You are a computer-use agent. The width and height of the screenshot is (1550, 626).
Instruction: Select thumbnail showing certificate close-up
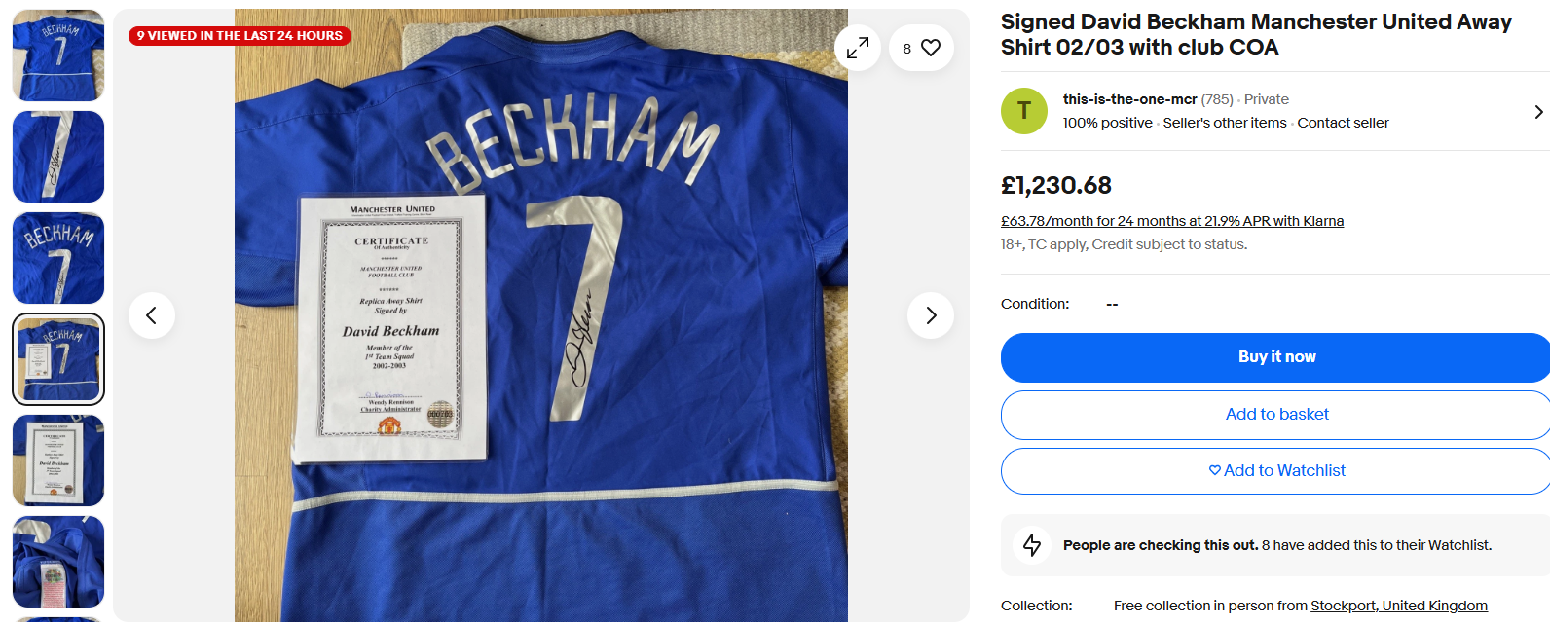click(x=58, y=460)
